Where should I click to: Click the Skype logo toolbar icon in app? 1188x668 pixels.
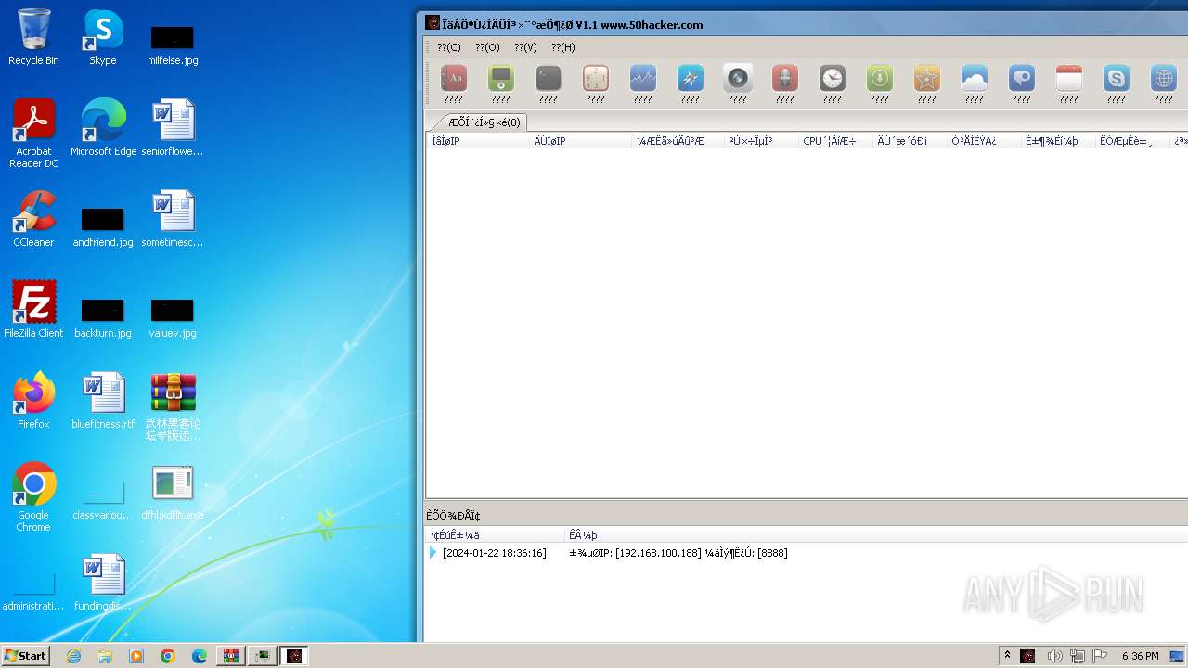point(1116,79)
